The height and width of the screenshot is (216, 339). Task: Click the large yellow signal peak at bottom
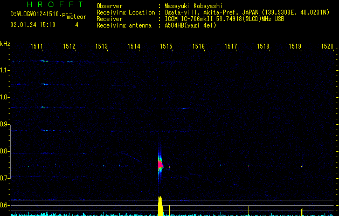click(160, 206)
